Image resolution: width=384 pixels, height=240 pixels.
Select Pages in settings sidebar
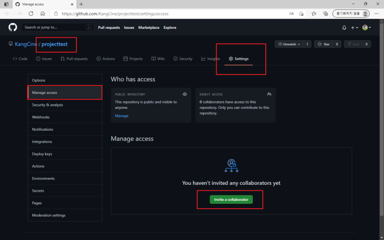point(65,203)
